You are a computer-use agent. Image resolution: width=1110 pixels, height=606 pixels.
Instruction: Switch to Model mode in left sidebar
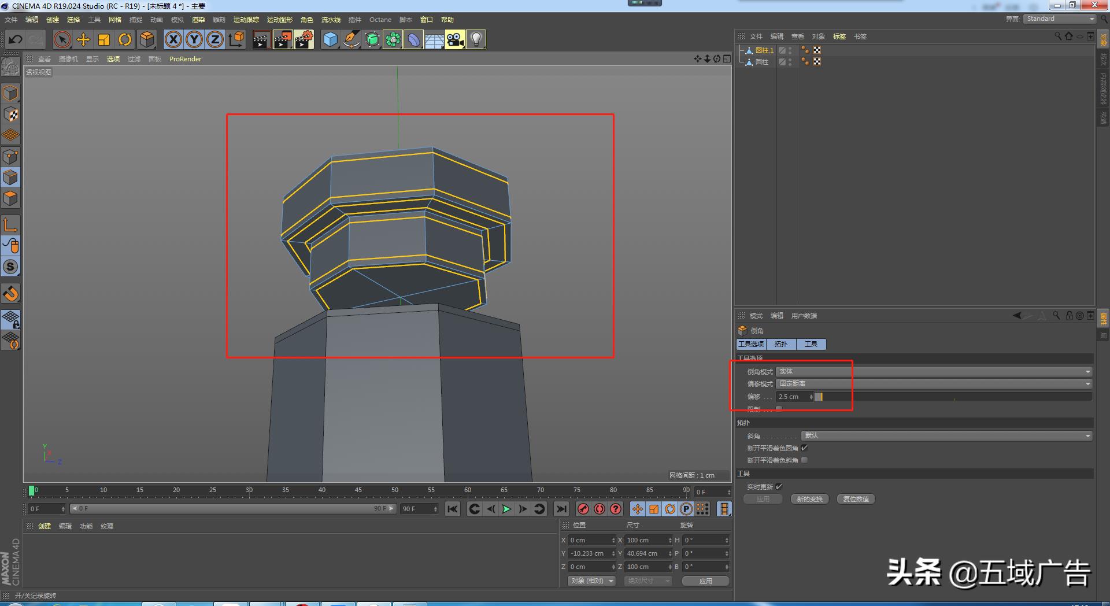pos(10,93)
